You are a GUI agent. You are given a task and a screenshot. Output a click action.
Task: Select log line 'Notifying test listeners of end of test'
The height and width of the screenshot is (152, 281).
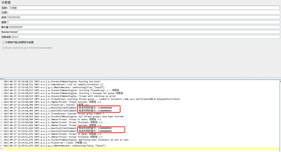[66, 140]
